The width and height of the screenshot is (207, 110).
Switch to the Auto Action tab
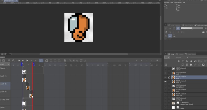click(190, 54)
